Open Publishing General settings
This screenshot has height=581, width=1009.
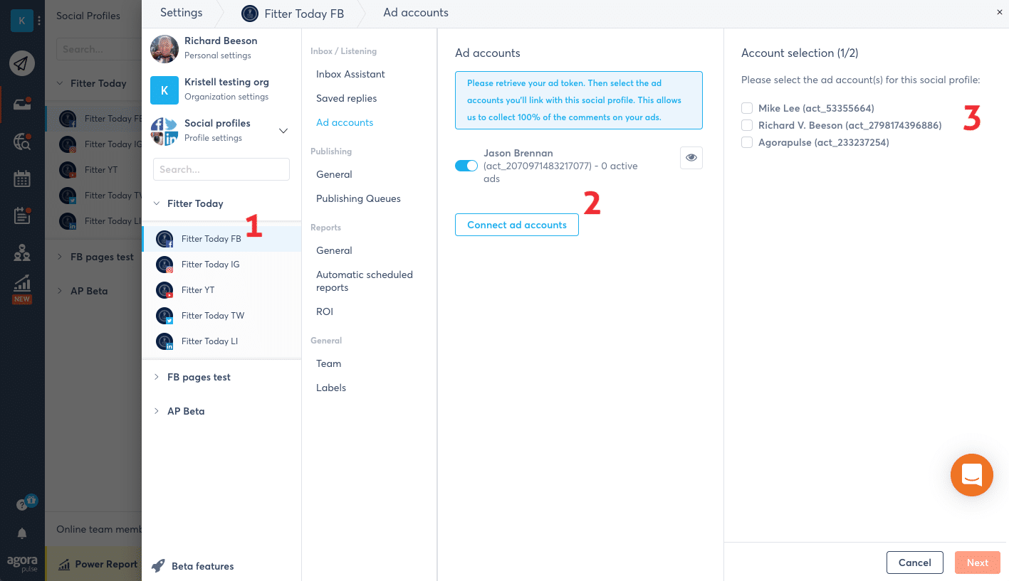(x=334, y=174)
